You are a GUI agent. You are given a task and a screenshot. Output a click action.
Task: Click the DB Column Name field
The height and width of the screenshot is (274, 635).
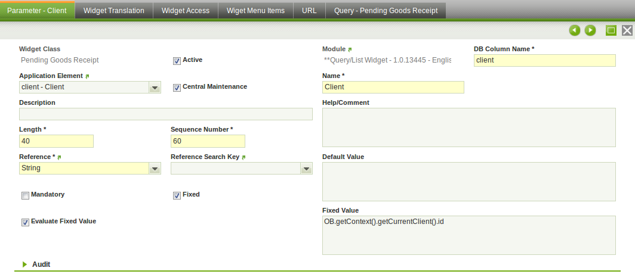[544, 60]
